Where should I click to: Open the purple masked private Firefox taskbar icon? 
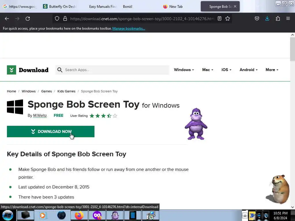tap(97, 215)
